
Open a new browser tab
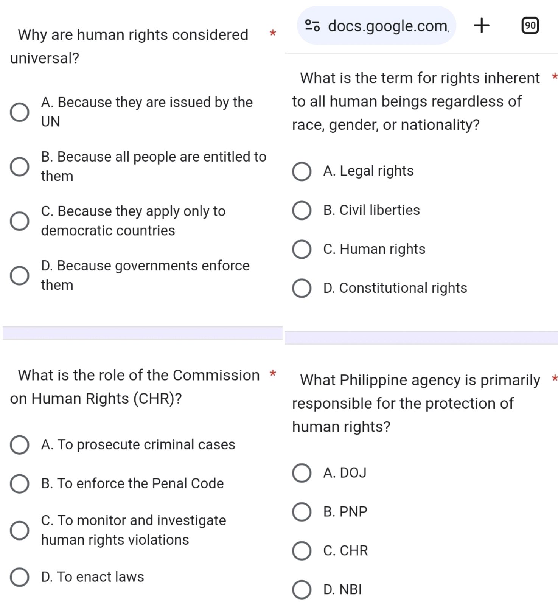click(481, 25)
